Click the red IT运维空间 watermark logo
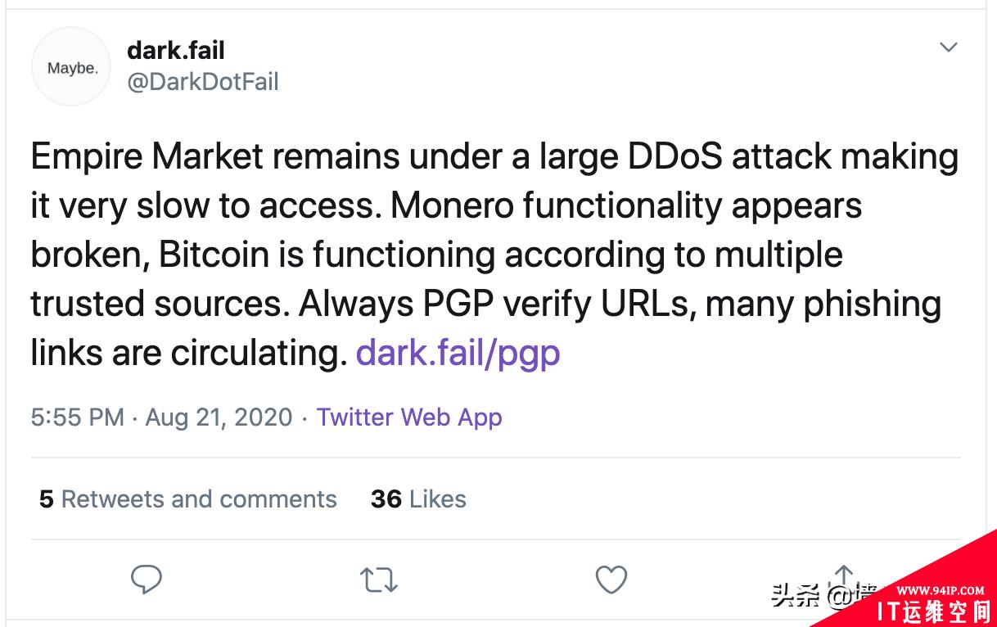 933,612
